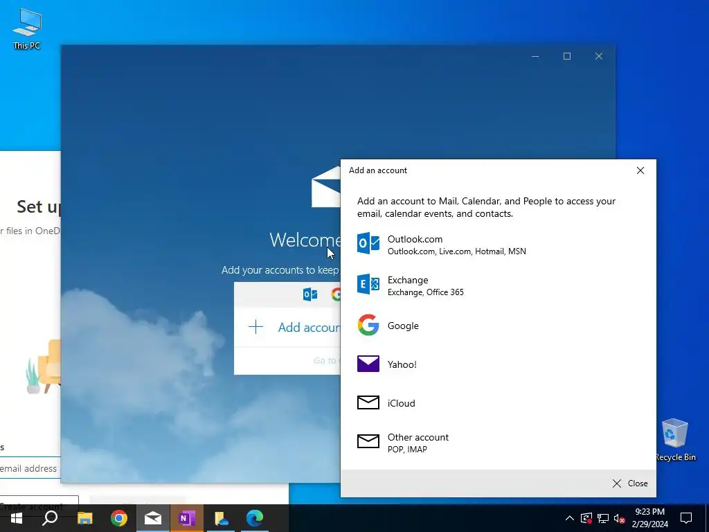Click the network status tray icon
709x532 pixels.
(x=603, y=518)
